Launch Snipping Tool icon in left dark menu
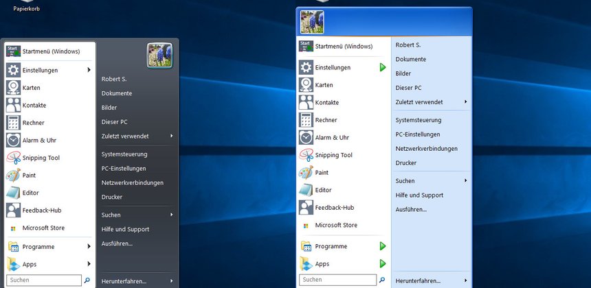This screenshot has height=288, width=591. pos(13,158)
